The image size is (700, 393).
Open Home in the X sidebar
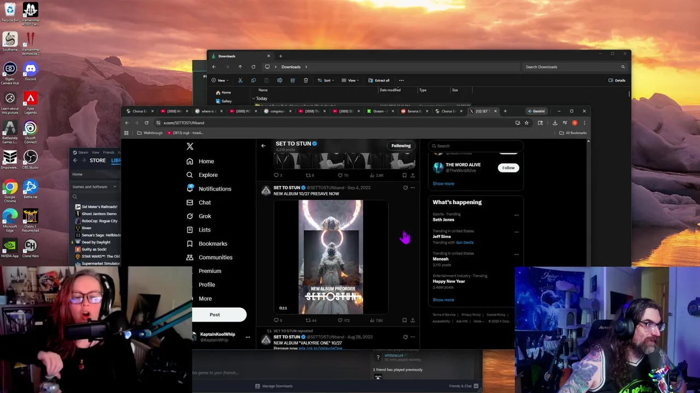(x=200, y=161)
